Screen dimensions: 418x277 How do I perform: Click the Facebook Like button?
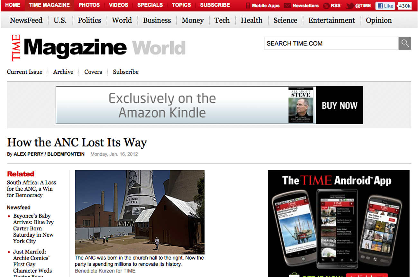(x=385, y=5)
